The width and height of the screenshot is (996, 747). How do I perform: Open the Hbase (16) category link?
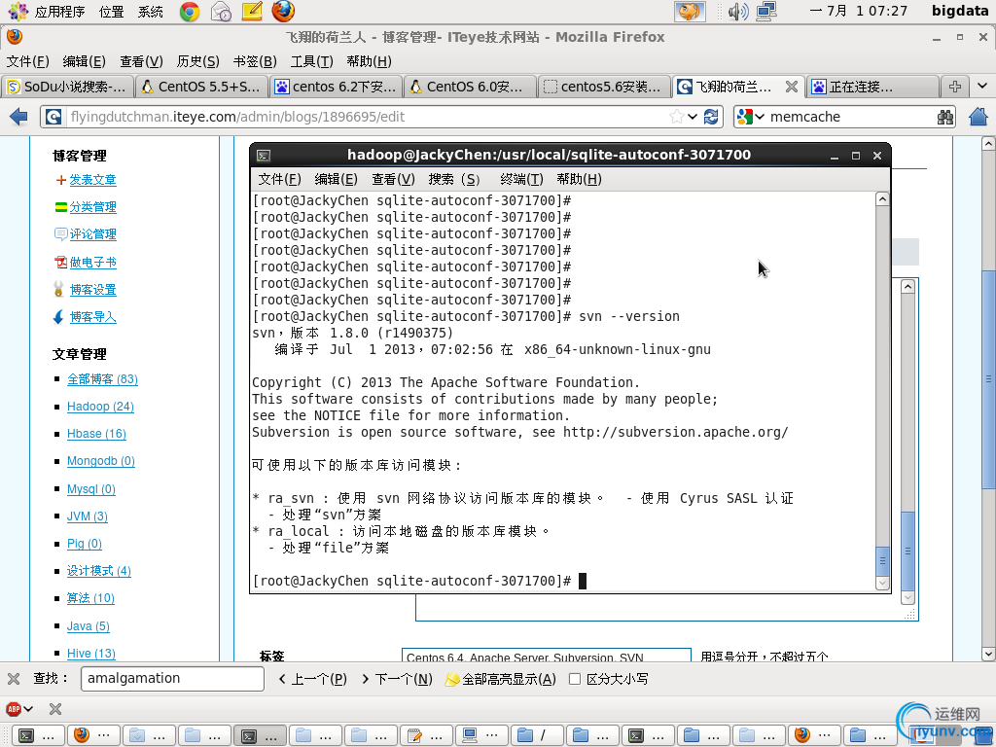coord(96,434)
